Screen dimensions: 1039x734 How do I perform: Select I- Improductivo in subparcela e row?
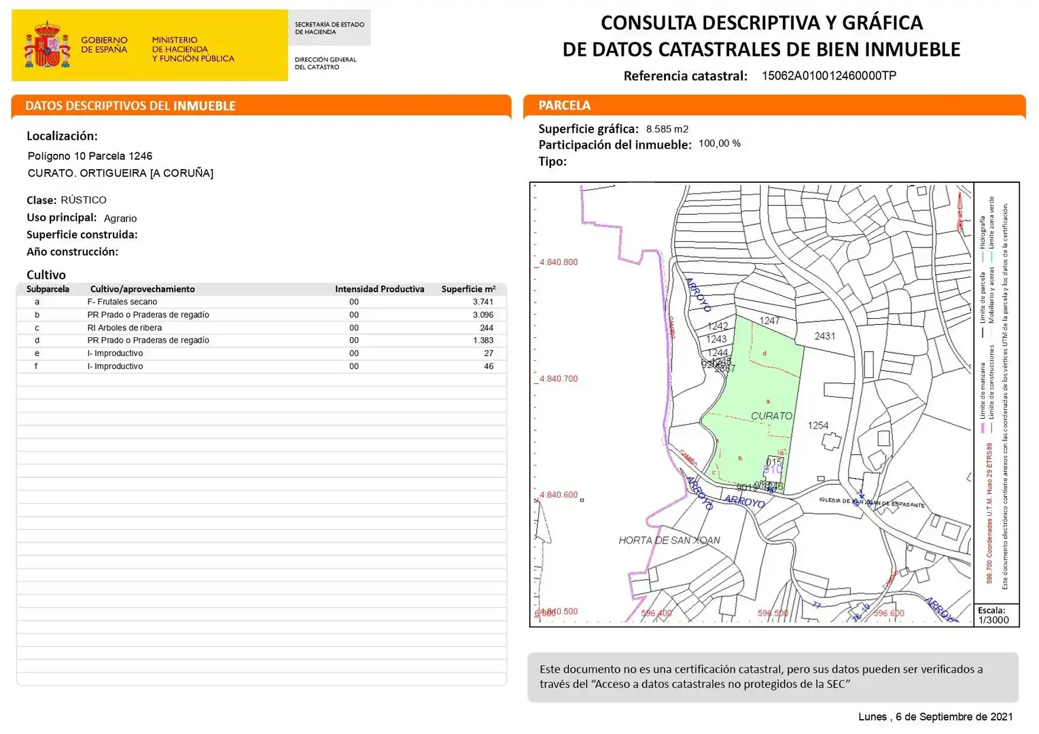(x=115, y=353)
